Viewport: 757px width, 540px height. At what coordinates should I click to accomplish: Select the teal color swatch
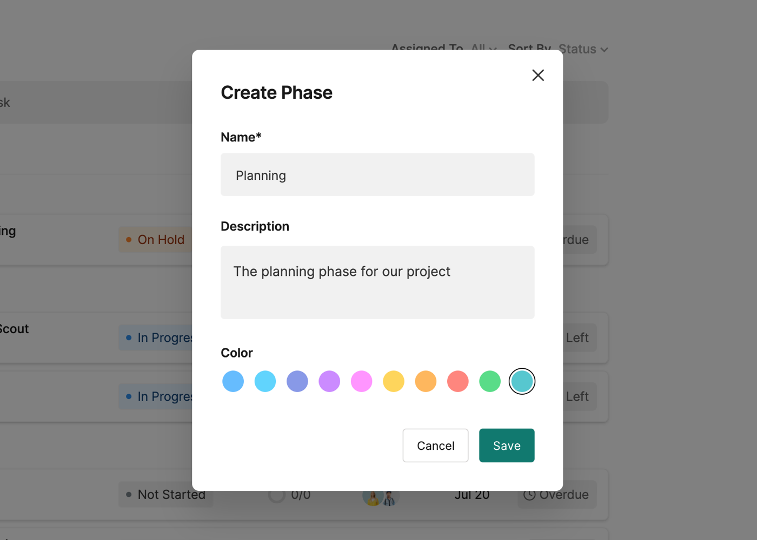point(522,381)
